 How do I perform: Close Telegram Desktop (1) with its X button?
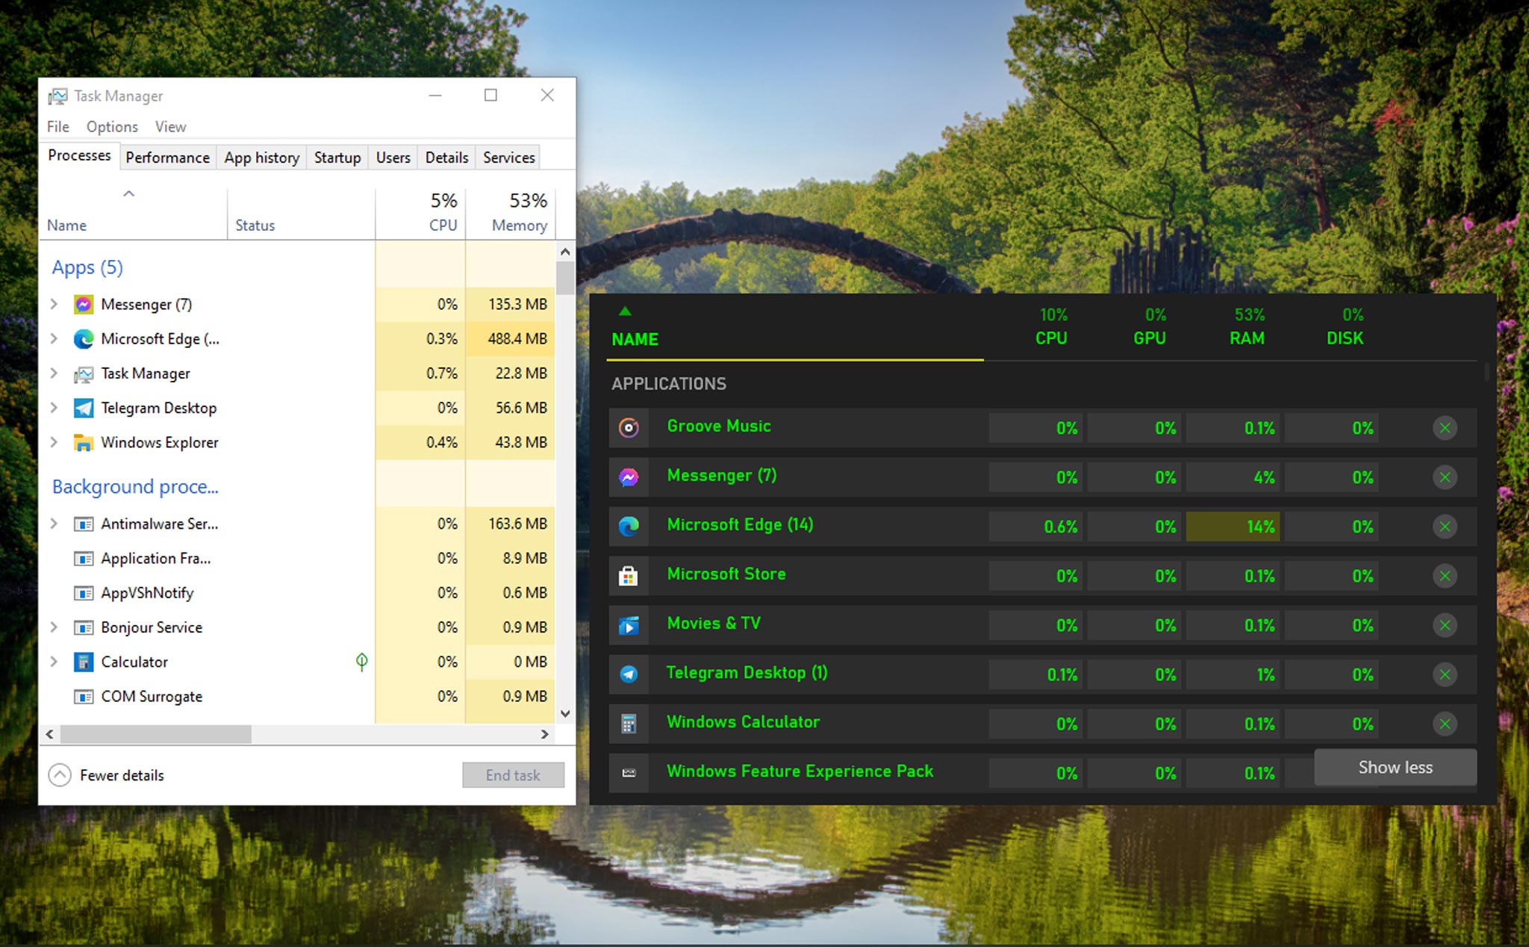point(1445,674)
